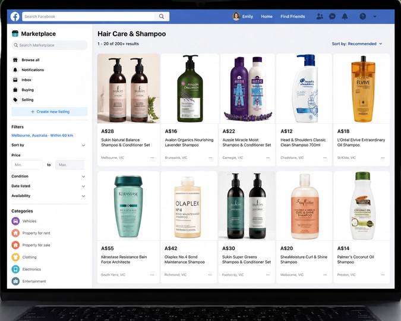Open SheaMoisture Curl & Shine Shampoo title
Viewport: 401px width, 321px height.
pyautogui.click(x=304, y=259)
